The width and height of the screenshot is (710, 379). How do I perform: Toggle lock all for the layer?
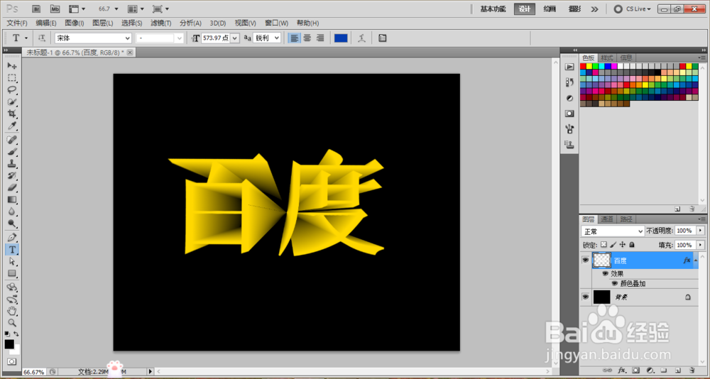point(632,245)
